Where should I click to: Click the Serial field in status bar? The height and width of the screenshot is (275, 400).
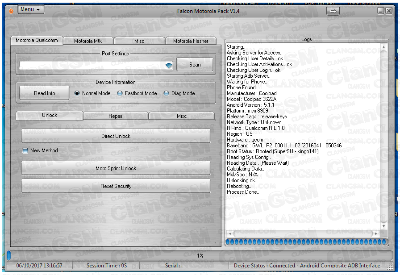tap(172, 266)
